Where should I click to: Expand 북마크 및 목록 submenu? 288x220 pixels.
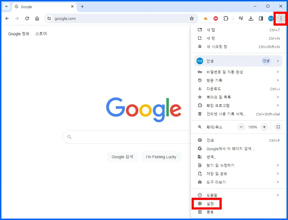(238, 97)
